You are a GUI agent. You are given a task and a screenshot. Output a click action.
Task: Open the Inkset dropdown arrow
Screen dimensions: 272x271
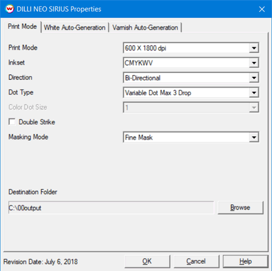254,63
